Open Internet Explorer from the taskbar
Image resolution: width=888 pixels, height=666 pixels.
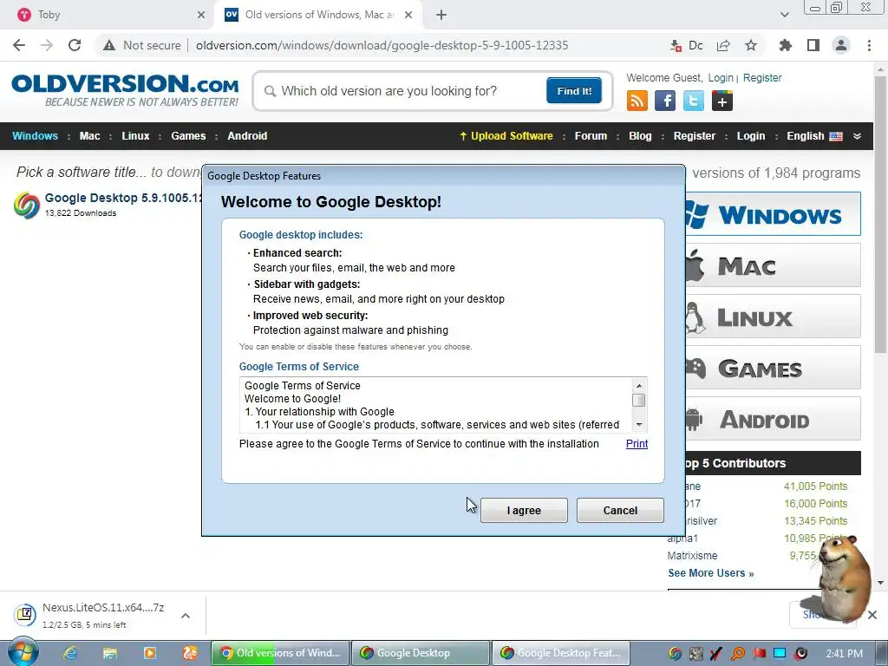pos(70,653)
